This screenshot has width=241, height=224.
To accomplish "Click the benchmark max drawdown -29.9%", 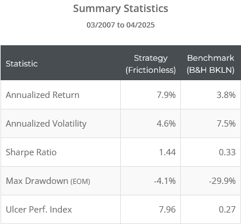I will (222, 181).
